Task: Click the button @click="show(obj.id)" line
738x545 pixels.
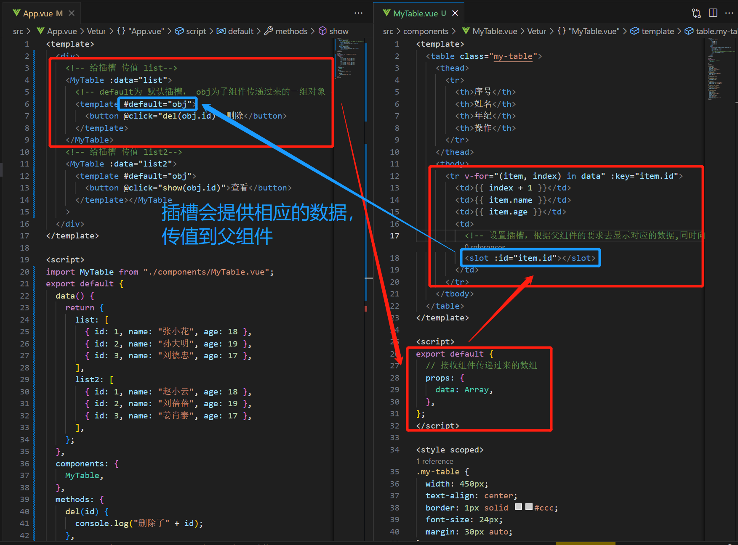Action: coord(188,188)
